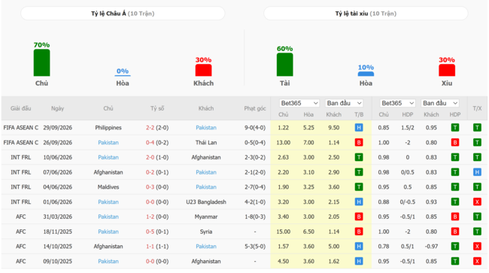Click red B badge in Syria row T/B column
The width and height of the screenshot is (489, 273).
tap(359, 232)
